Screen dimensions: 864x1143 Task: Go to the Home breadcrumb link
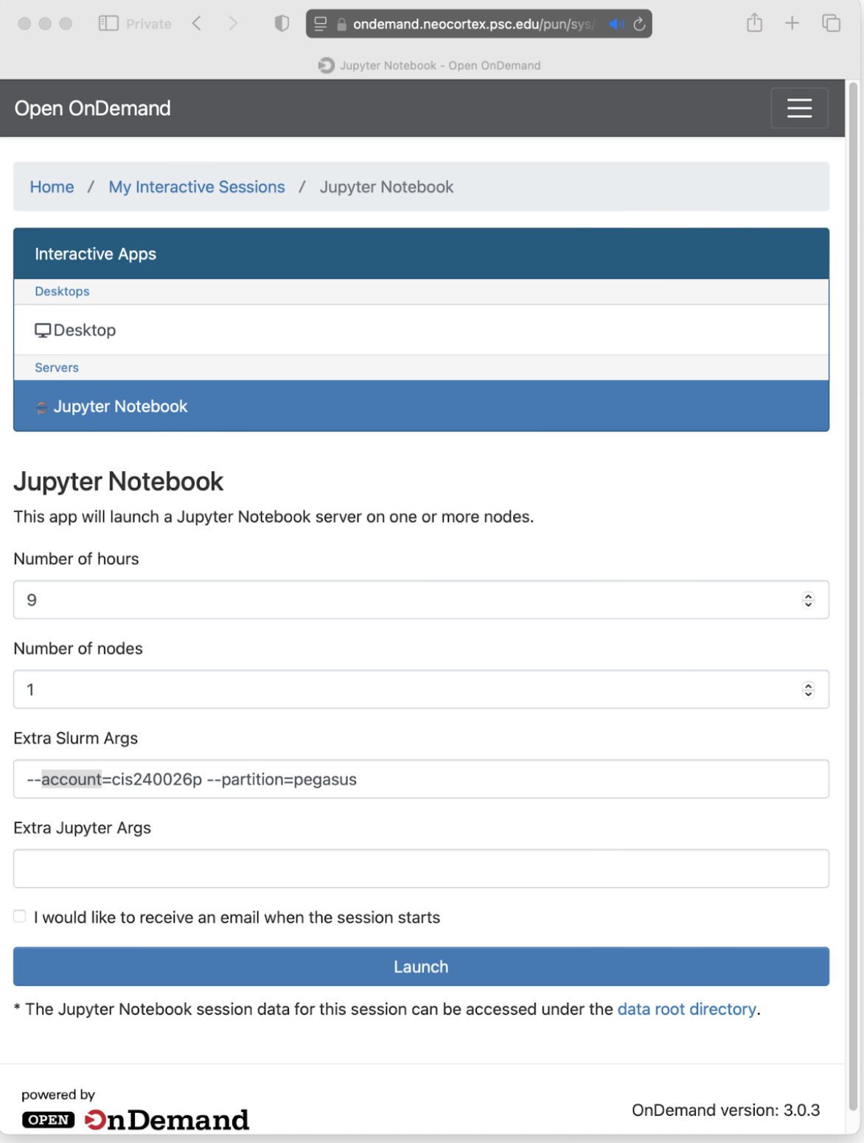(x=52, y=187)
